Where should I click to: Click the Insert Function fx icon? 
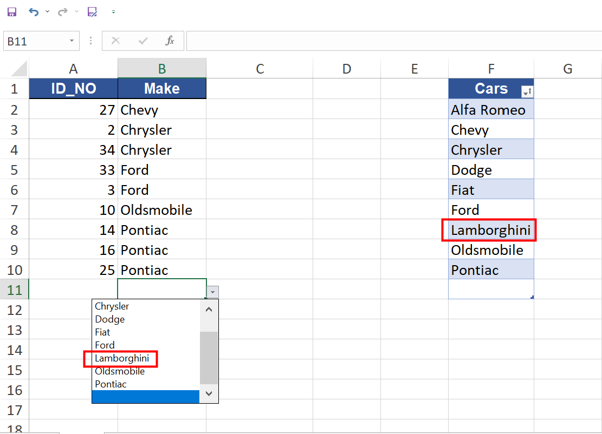point(170,41)
